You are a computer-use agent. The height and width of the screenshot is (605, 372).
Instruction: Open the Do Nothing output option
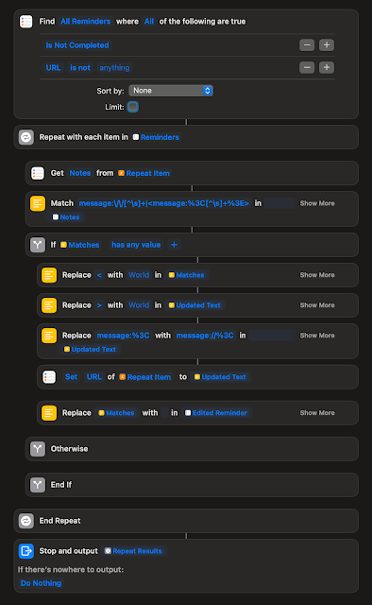coord(41,583)
